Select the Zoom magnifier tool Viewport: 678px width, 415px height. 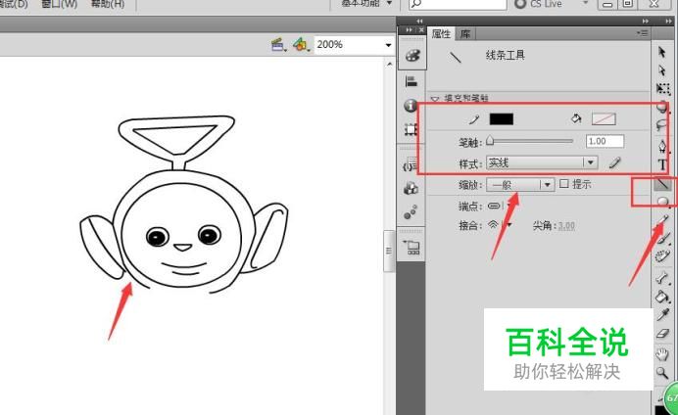click(x=662, y=373)
